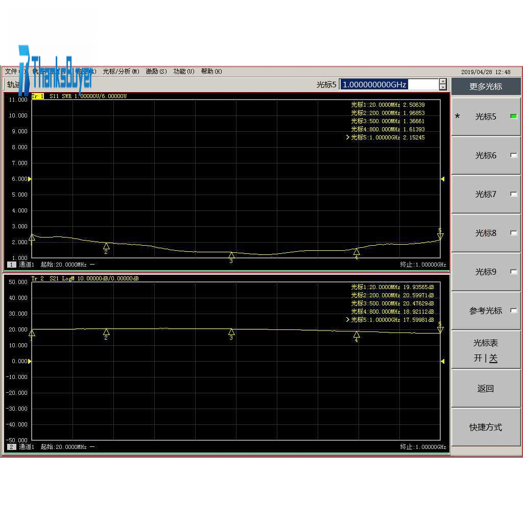Click 起始:20.0000MHz under the S21 plot
523x523 pixels.
pyautogui.click(x=64, y=447)
